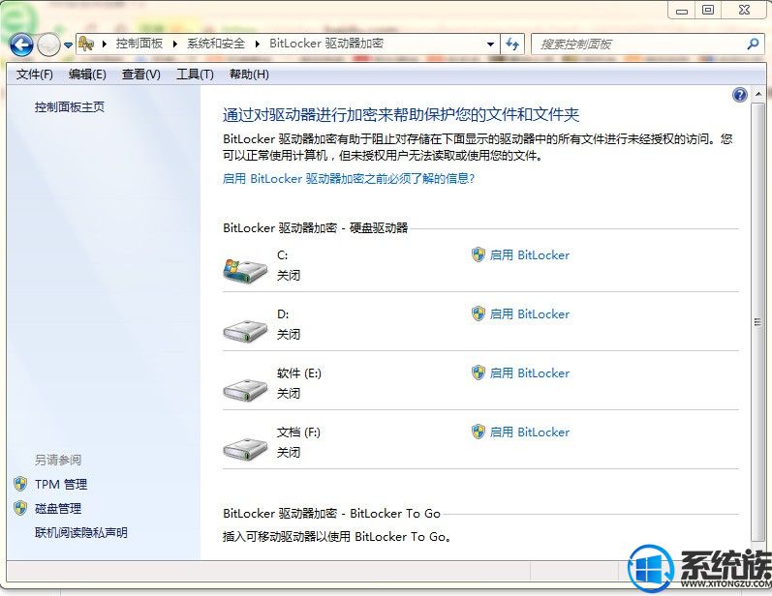
Task: Click the Forward navigation arrow button
Action: click(x=48, y=45)
